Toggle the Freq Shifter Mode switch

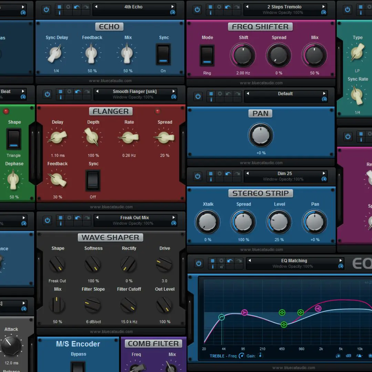pos(207,55)
